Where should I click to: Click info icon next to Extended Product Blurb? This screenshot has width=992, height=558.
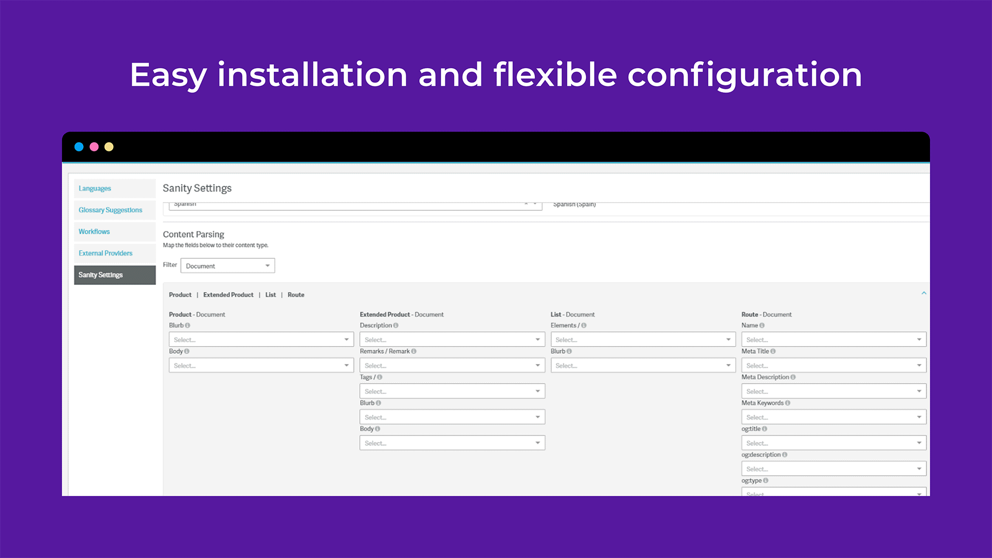click(x=378, y=403)
